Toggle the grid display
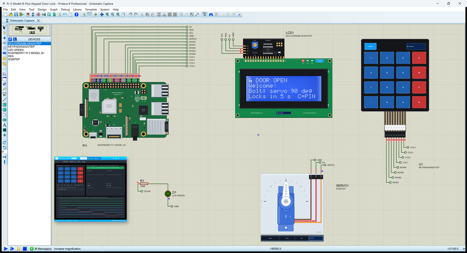 [90, 15]
